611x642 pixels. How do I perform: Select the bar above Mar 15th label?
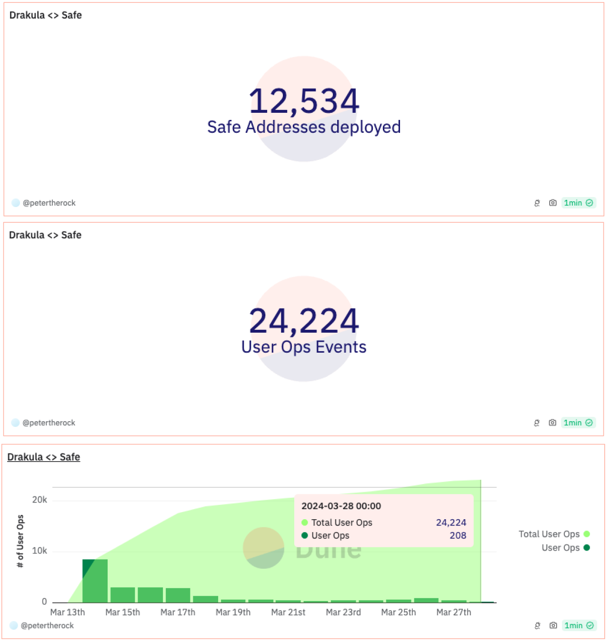122,595
